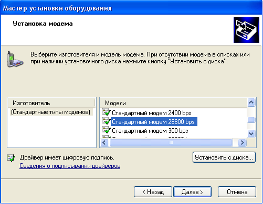Click the horizontal scroll left arrow
The image size is (263, 204).
click(104, 143)
